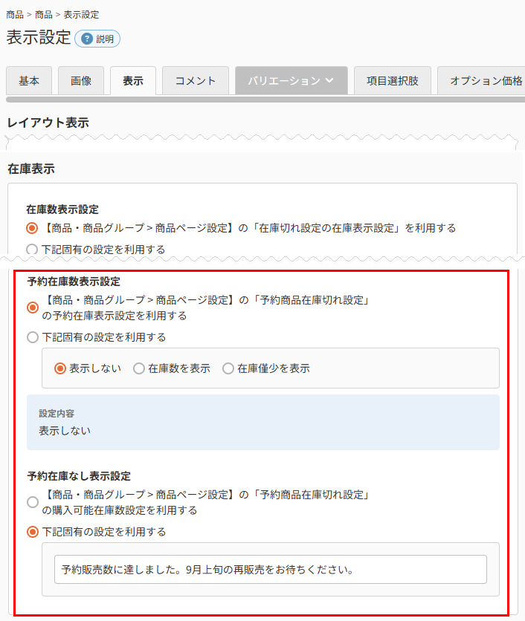Click the question mark help icon

[x=87, y=39]
